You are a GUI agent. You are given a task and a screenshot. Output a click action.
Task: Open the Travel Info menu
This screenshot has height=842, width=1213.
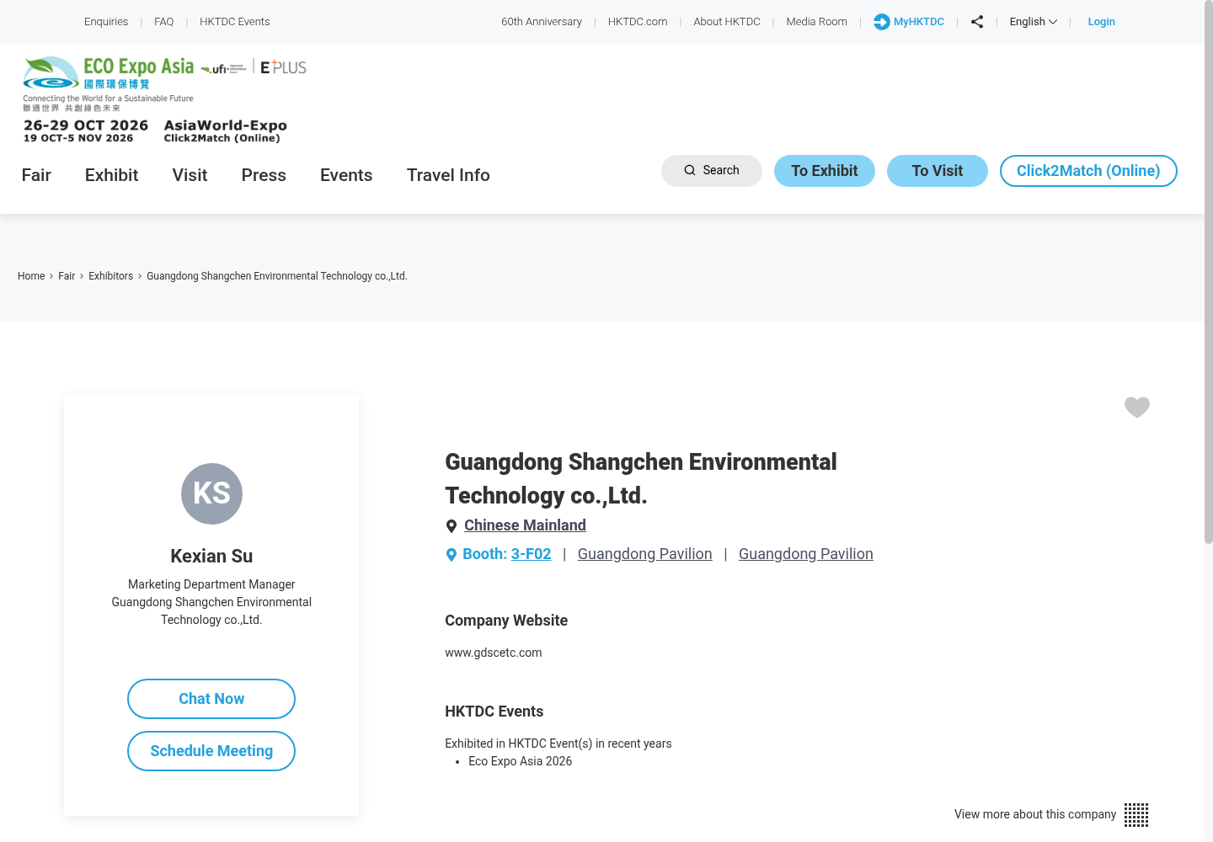pos(448,175)
